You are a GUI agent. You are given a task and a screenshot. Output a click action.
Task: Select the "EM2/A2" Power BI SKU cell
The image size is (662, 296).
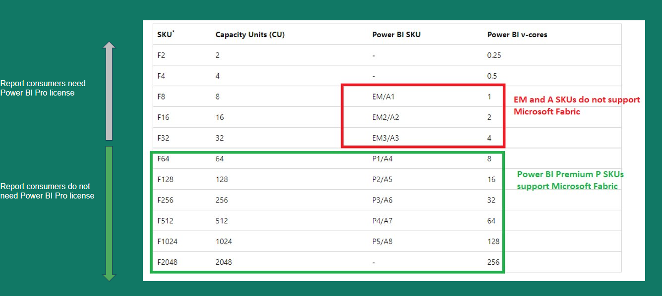tap(385, 117)
